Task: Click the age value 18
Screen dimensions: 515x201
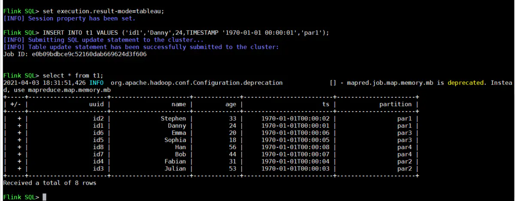Action: [x=233, y=140]
